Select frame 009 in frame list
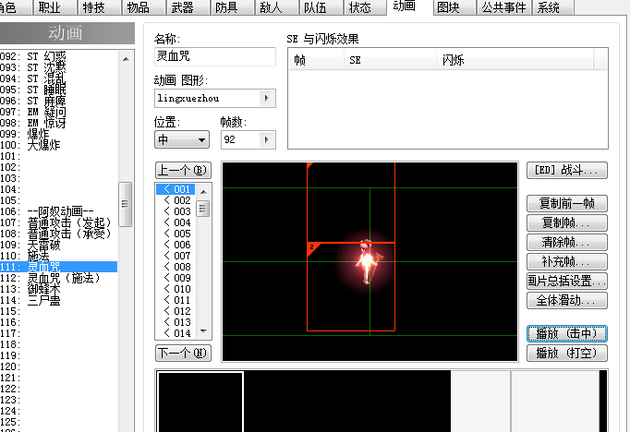The image size is (630, 432). [x=176, y=278]
